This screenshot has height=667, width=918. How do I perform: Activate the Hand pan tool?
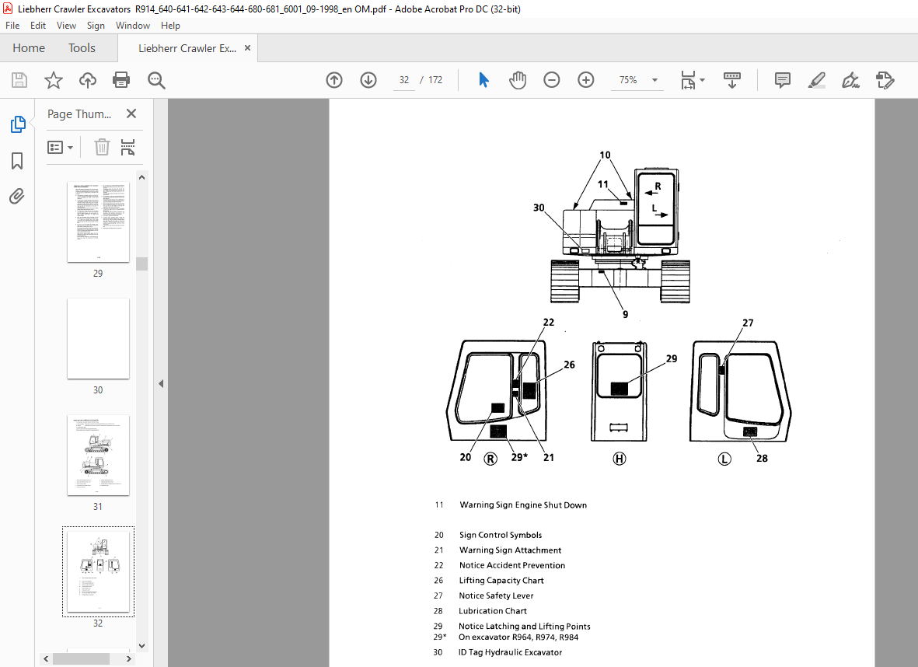(x=518, y=80)
